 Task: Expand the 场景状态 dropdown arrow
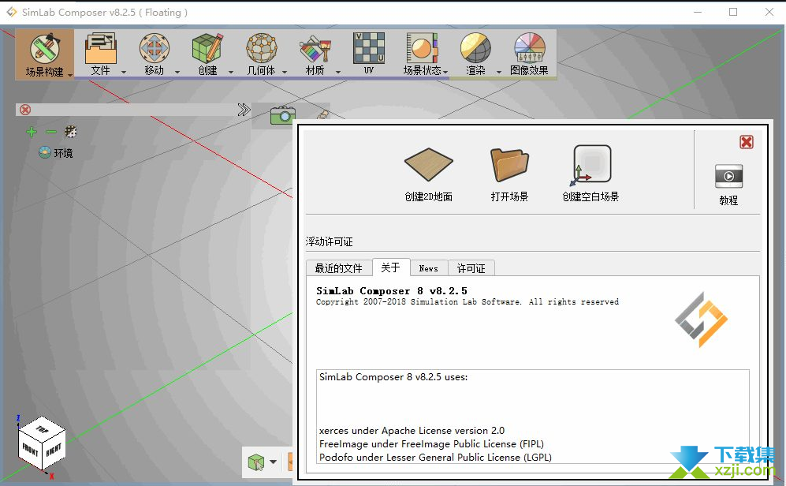(445, 73)
